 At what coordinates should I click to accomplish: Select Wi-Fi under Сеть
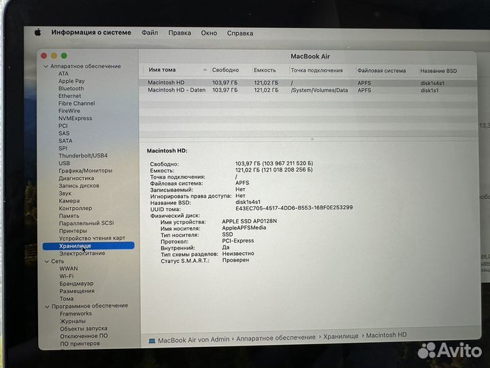[x=66, y=276]
